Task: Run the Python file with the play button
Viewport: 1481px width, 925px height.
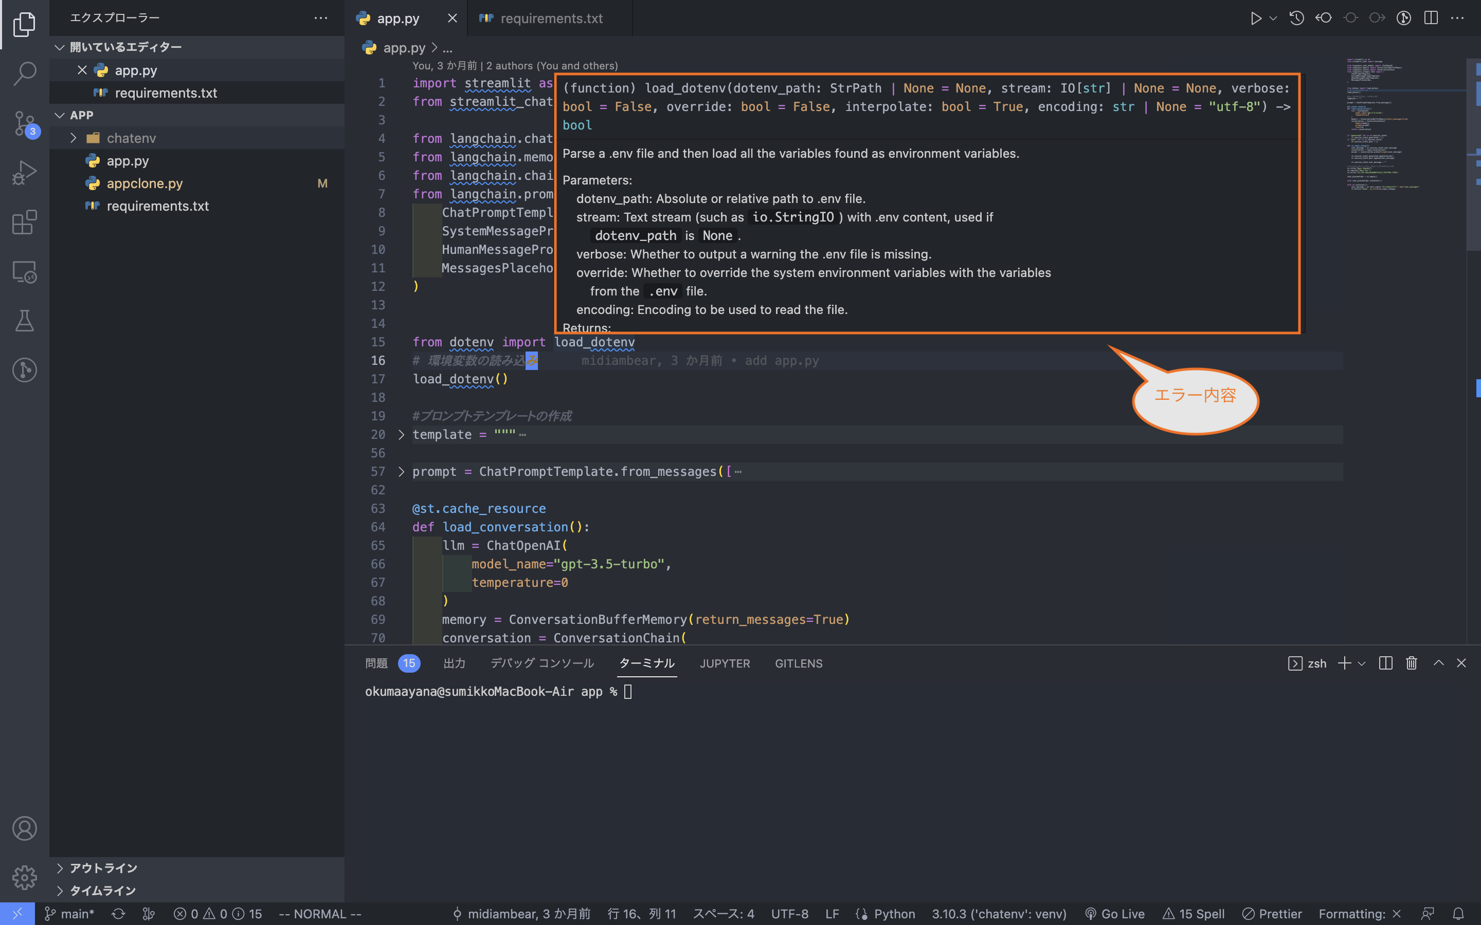Action: 1256,18
